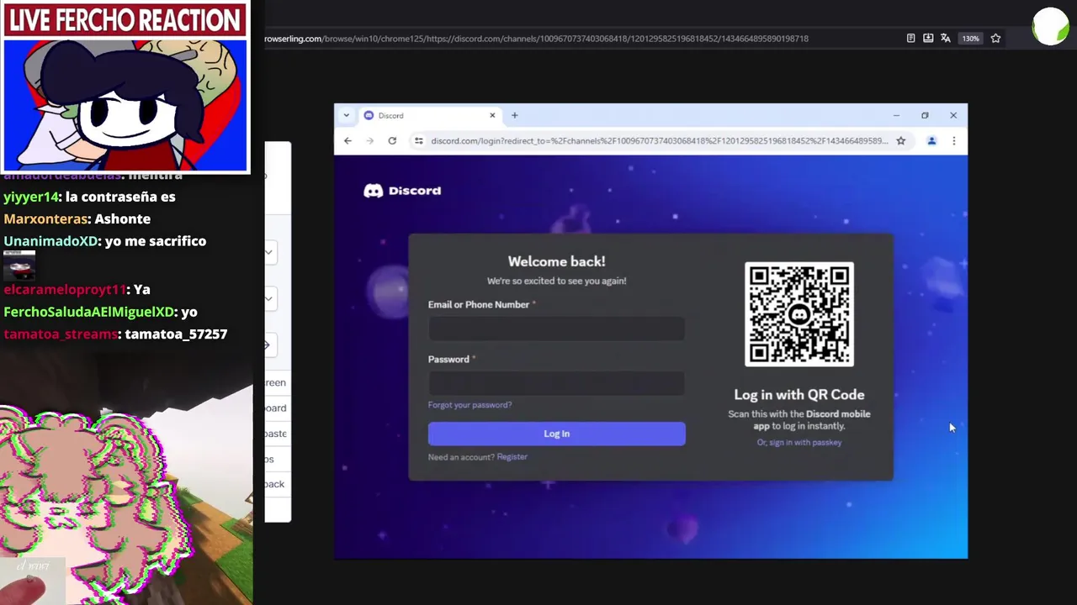Image resolution: width=1077 pixels, height=605 pixels.
Task: Bookmark page with outer browser star icon
Action: pos(995,38)
